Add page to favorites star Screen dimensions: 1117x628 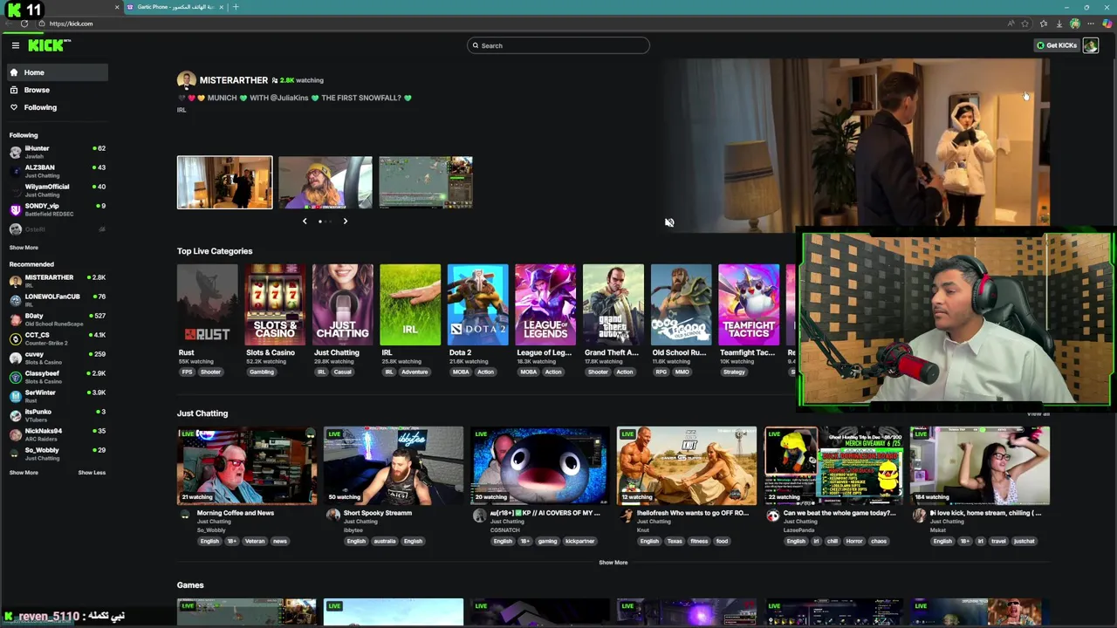1025,24
